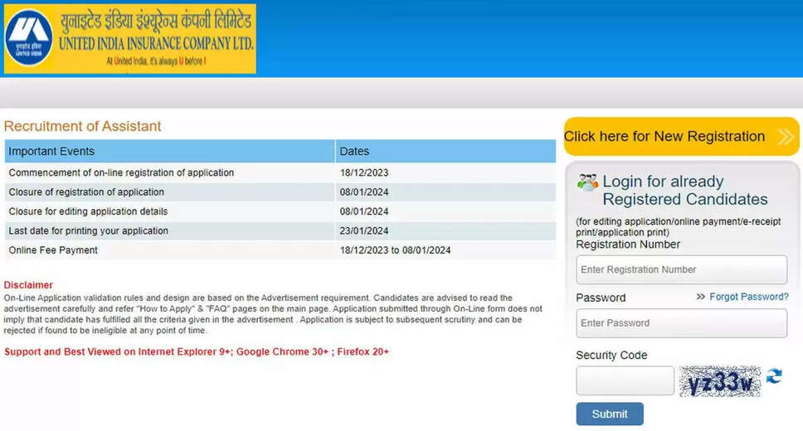Click 'Support and Best Viewed on Internet Explorer' note

[x=197, y=352]
